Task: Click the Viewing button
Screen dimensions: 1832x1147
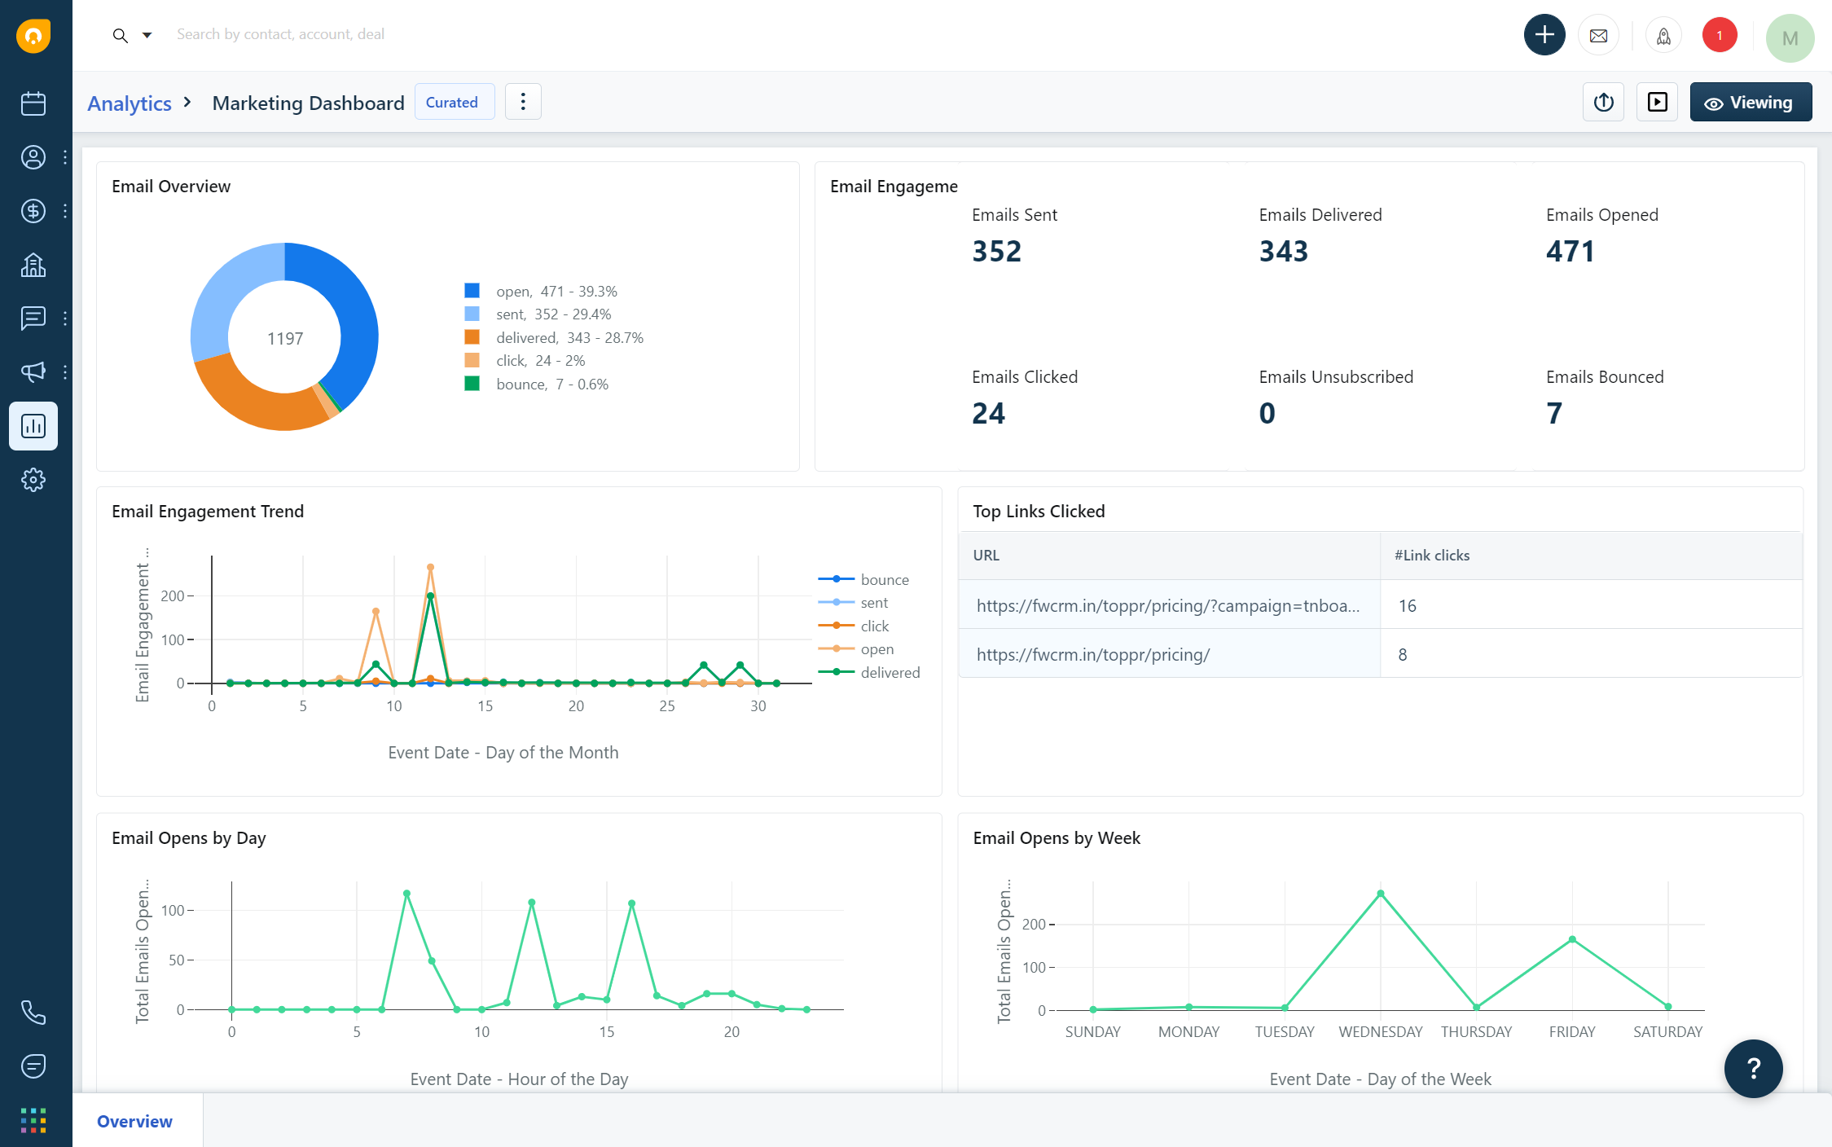Action: [x=1751, y=102]
